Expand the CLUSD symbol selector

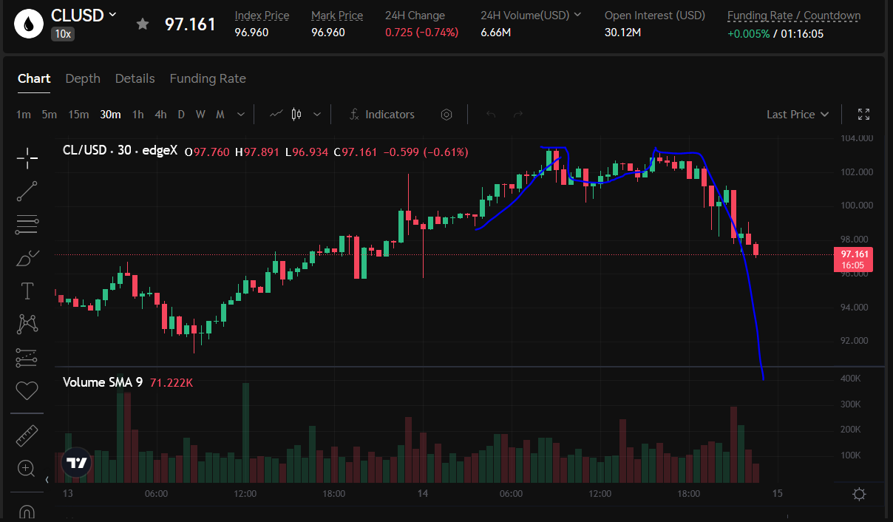(x=112, y=15)
